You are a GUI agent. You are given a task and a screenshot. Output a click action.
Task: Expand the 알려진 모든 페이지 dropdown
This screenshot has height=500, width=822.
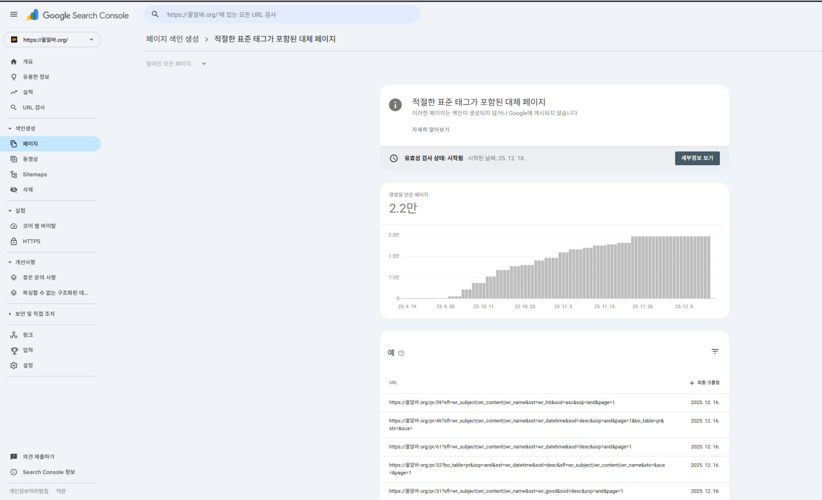176,64
